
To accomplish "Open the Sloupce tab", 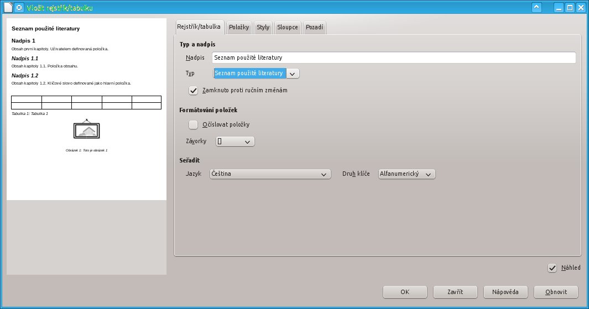I will (288, 27).
